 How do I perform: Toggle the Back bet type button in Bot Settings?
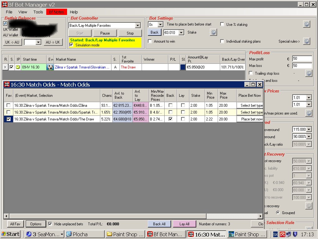point(155,32)
